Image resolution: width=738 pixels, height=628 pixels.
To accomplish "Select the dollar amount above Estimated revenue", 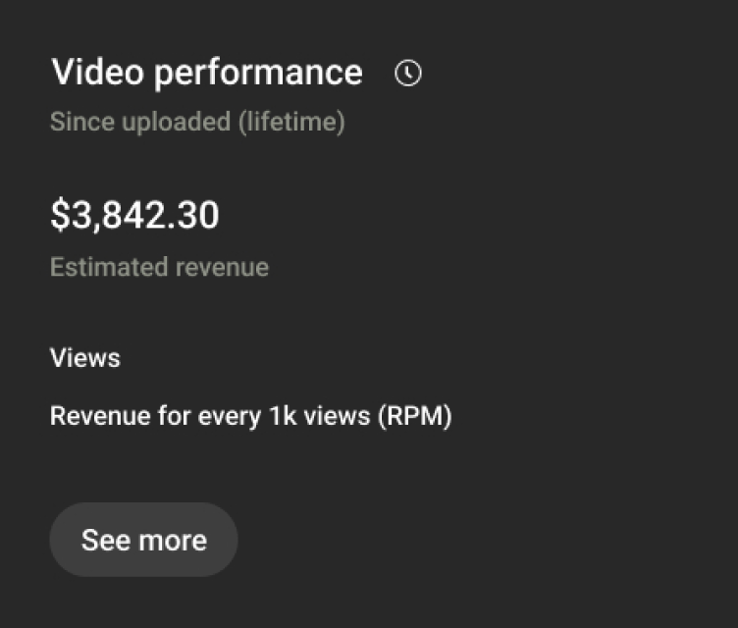I will pyautogui.click(x=134, y=215).
